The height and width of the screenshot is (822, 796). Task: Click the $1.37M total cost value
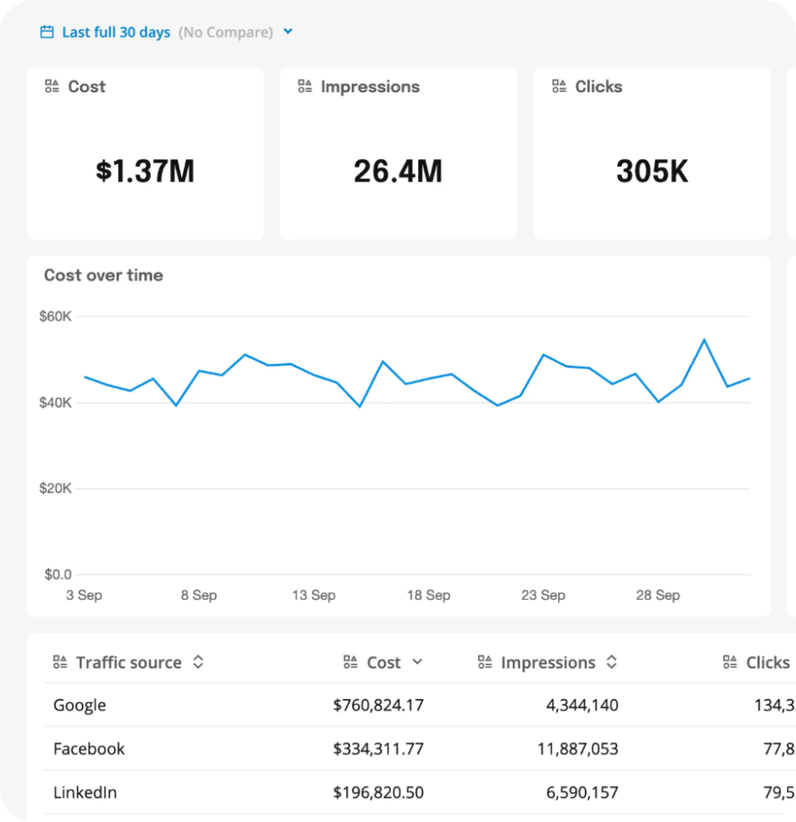point(145,171)
